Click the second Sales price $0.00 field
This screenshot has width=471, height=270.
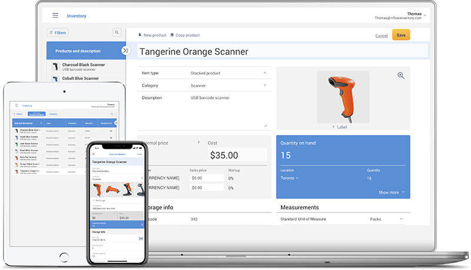pyautogui.click(x=207, y=188)
